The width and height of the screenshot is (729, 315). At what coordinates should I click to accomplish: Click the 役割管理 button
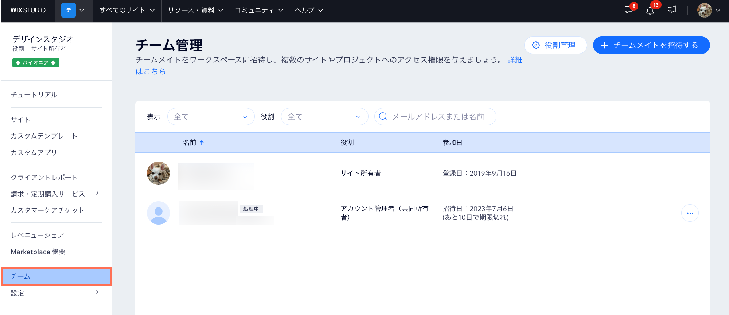555,45
